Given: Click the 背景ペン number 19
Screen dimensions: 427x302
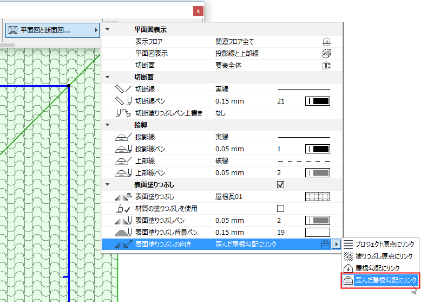Looking at the screenshot, I should [x=281, y=233].
